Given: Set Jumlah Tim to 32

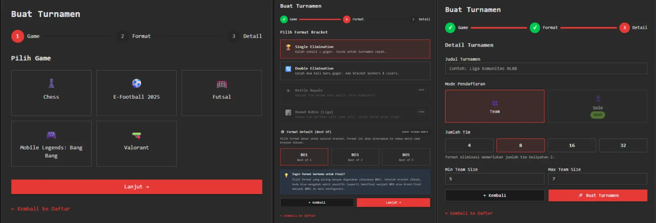Looking at the screenshot, I should click(623, 145).
